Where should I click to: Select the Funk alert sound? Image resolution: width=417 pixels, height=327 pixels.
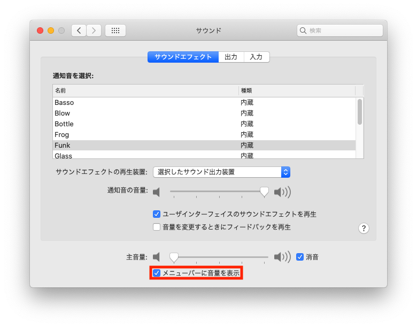click(204, 145)
